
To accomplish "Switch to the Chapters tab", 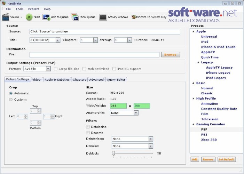I will pyautogui.click(x=79, y=80).
